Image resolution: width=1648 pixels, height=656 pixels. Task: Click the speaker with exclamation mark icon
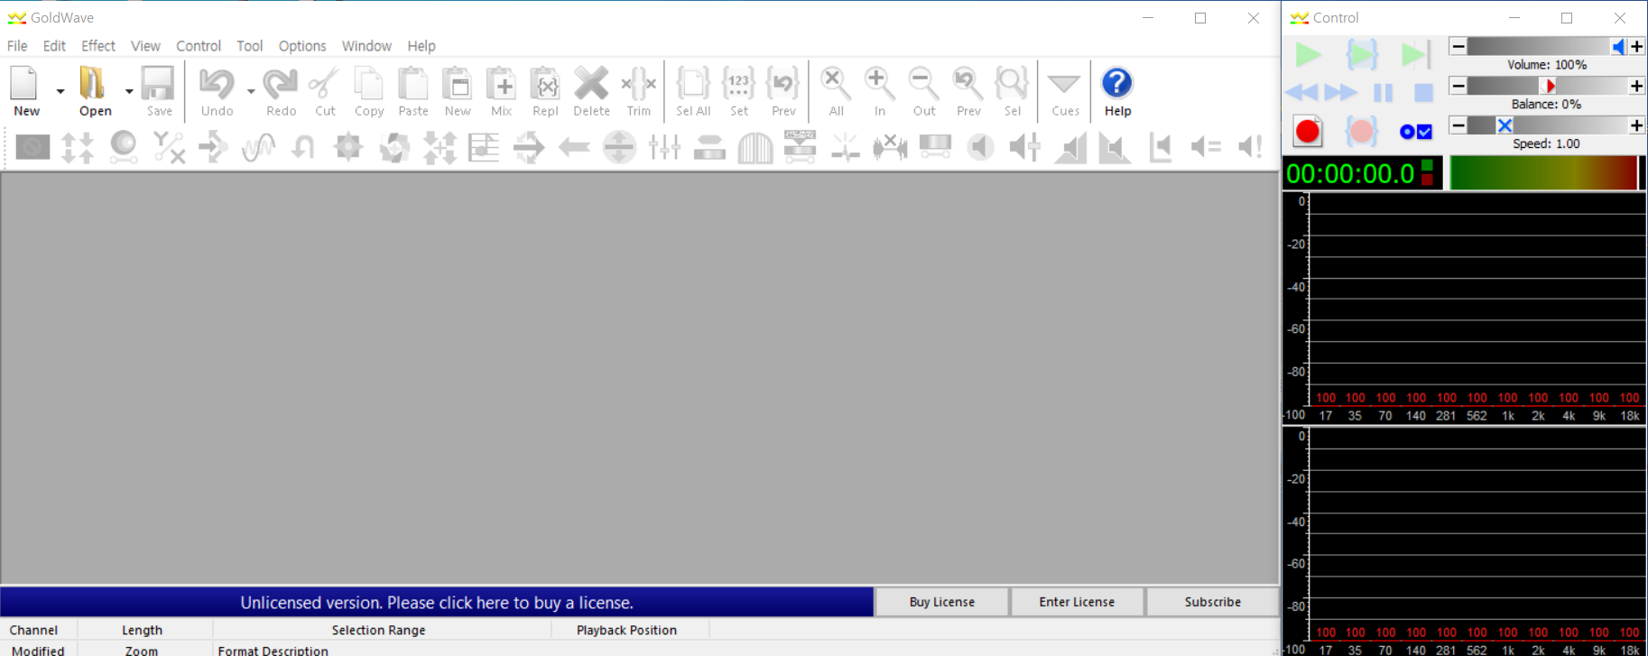pyautogui.click(x=1250, y=146)
